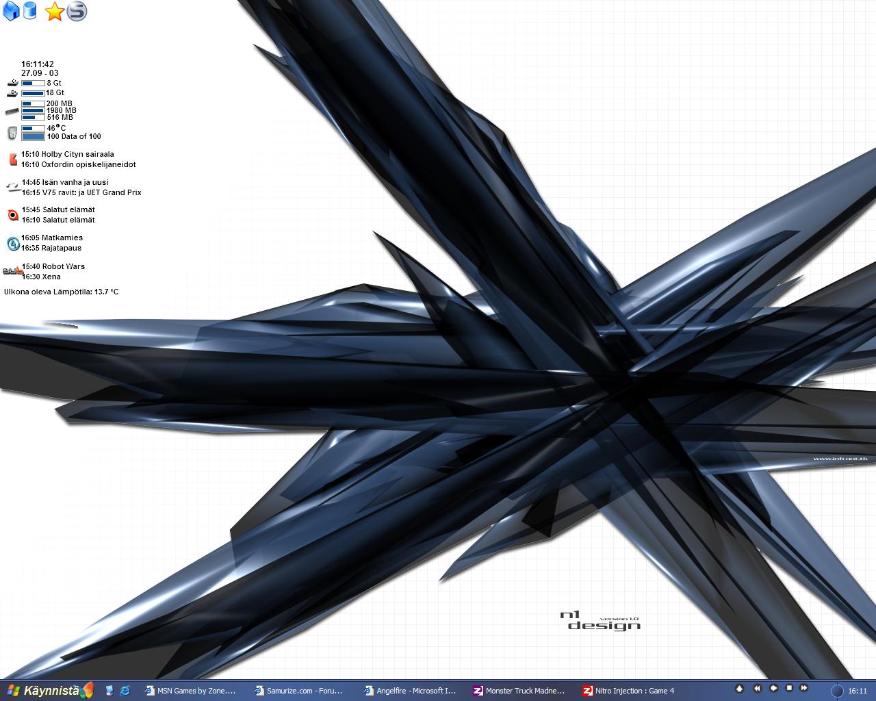Open the Käynnistä start menu
876x701 pixels.
[x=41, y=691]
